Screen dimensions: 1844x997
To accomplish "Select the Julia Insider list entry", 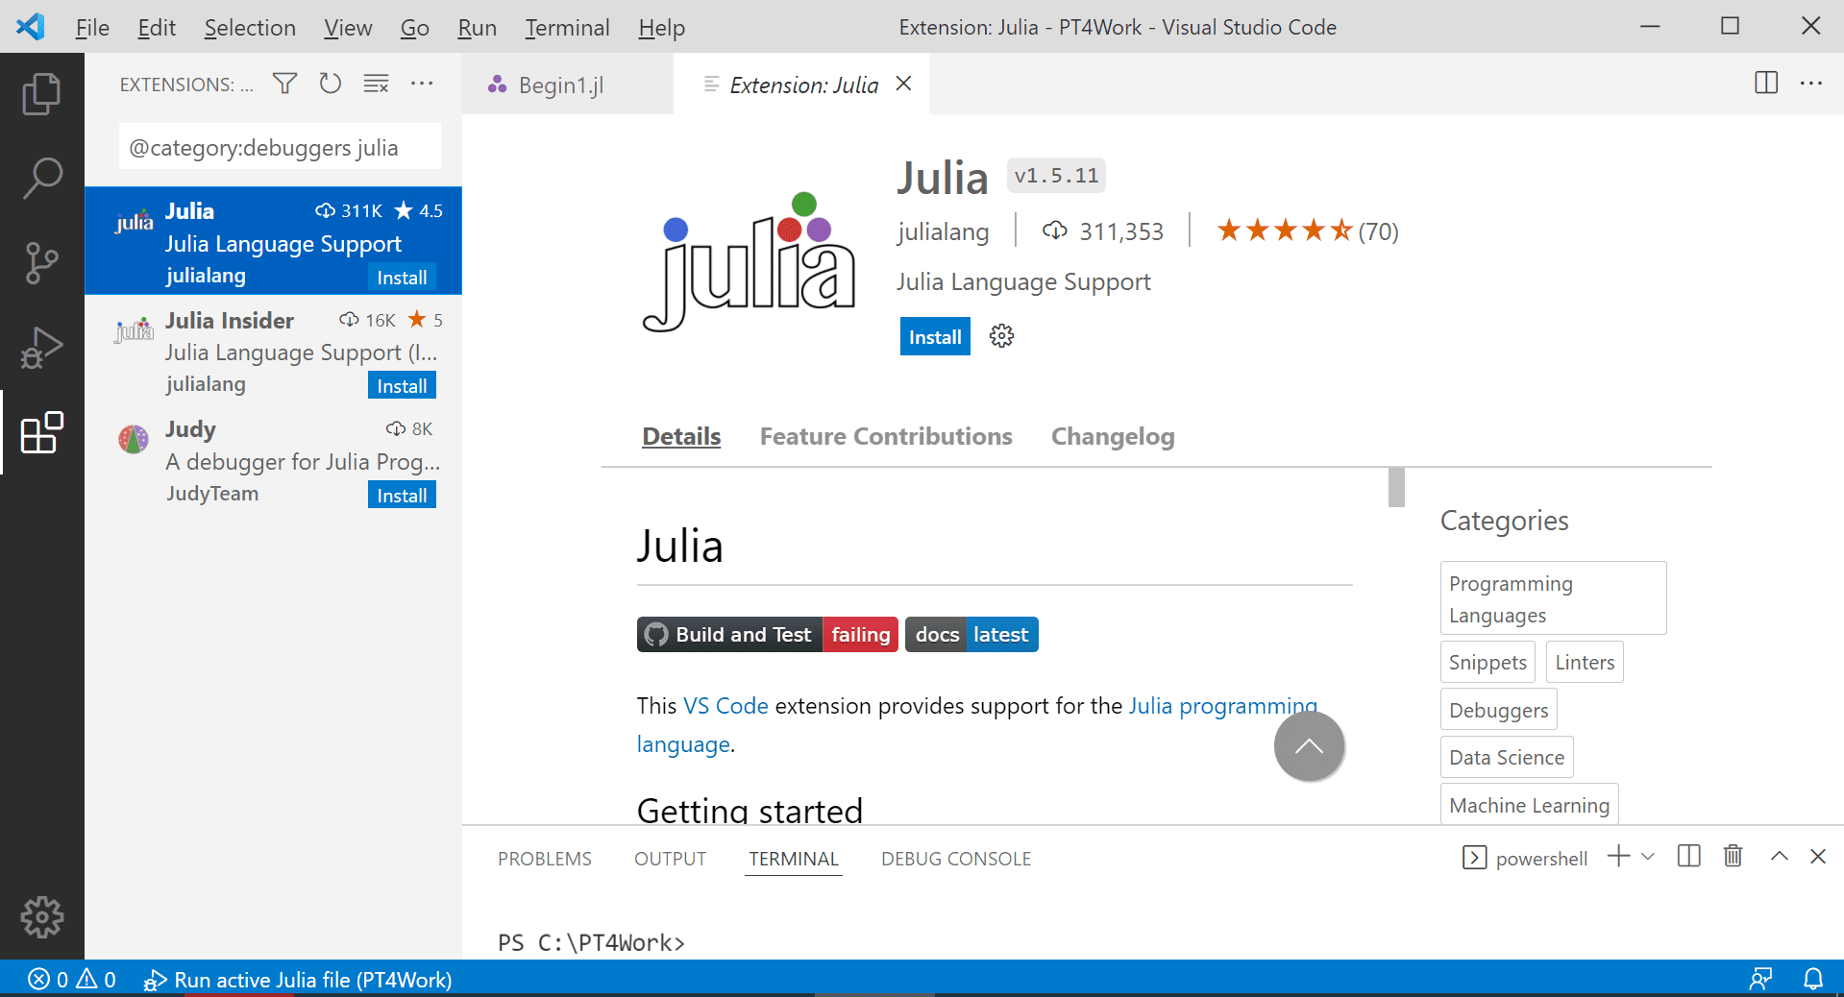I will click(x=274, y=351).
